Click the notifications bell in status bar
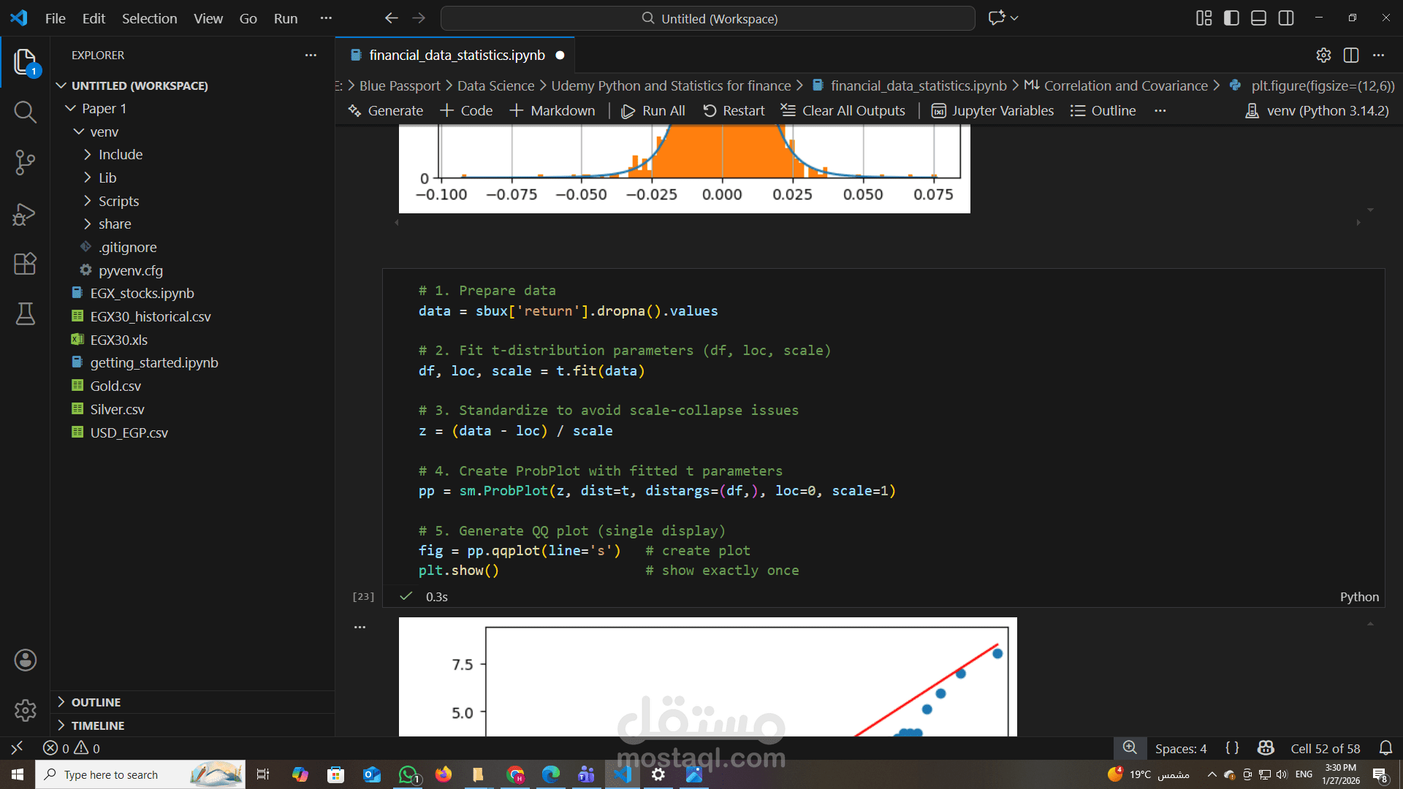 pyautogui.click(x=1385, y=748)
